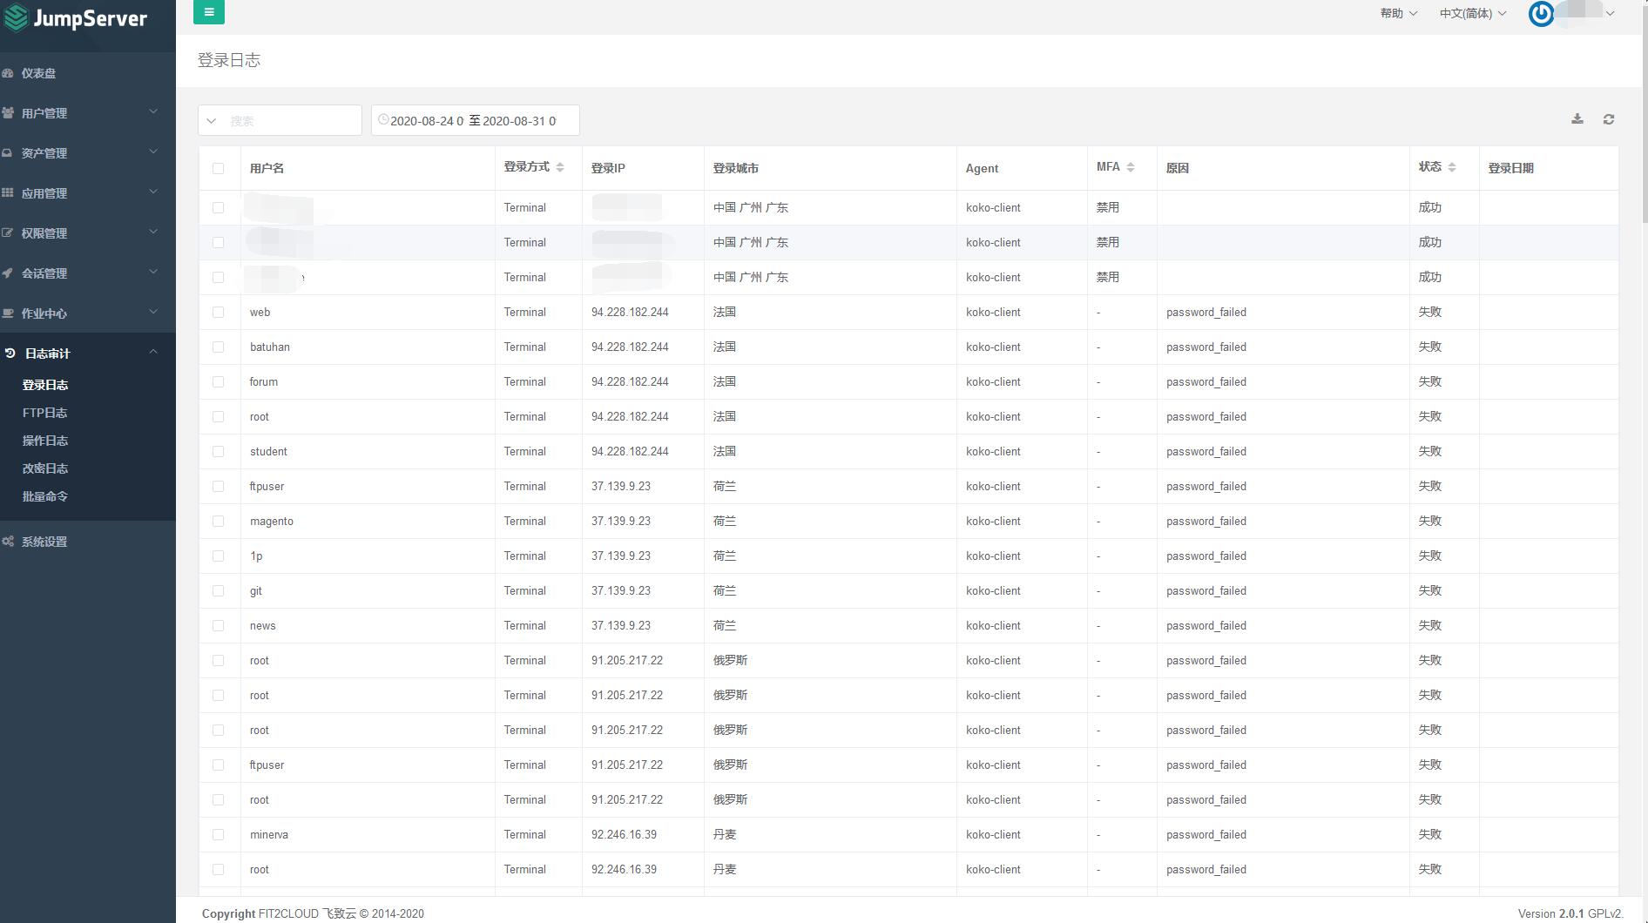
Task: Click username ftpuser with IP 37.139.9.23
Action: point(267,486)
